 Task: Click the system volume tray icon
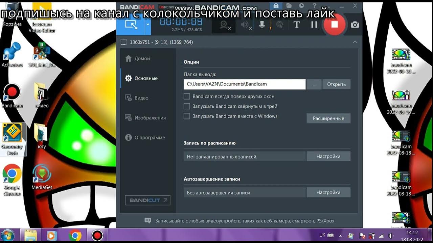click(391, 235)
